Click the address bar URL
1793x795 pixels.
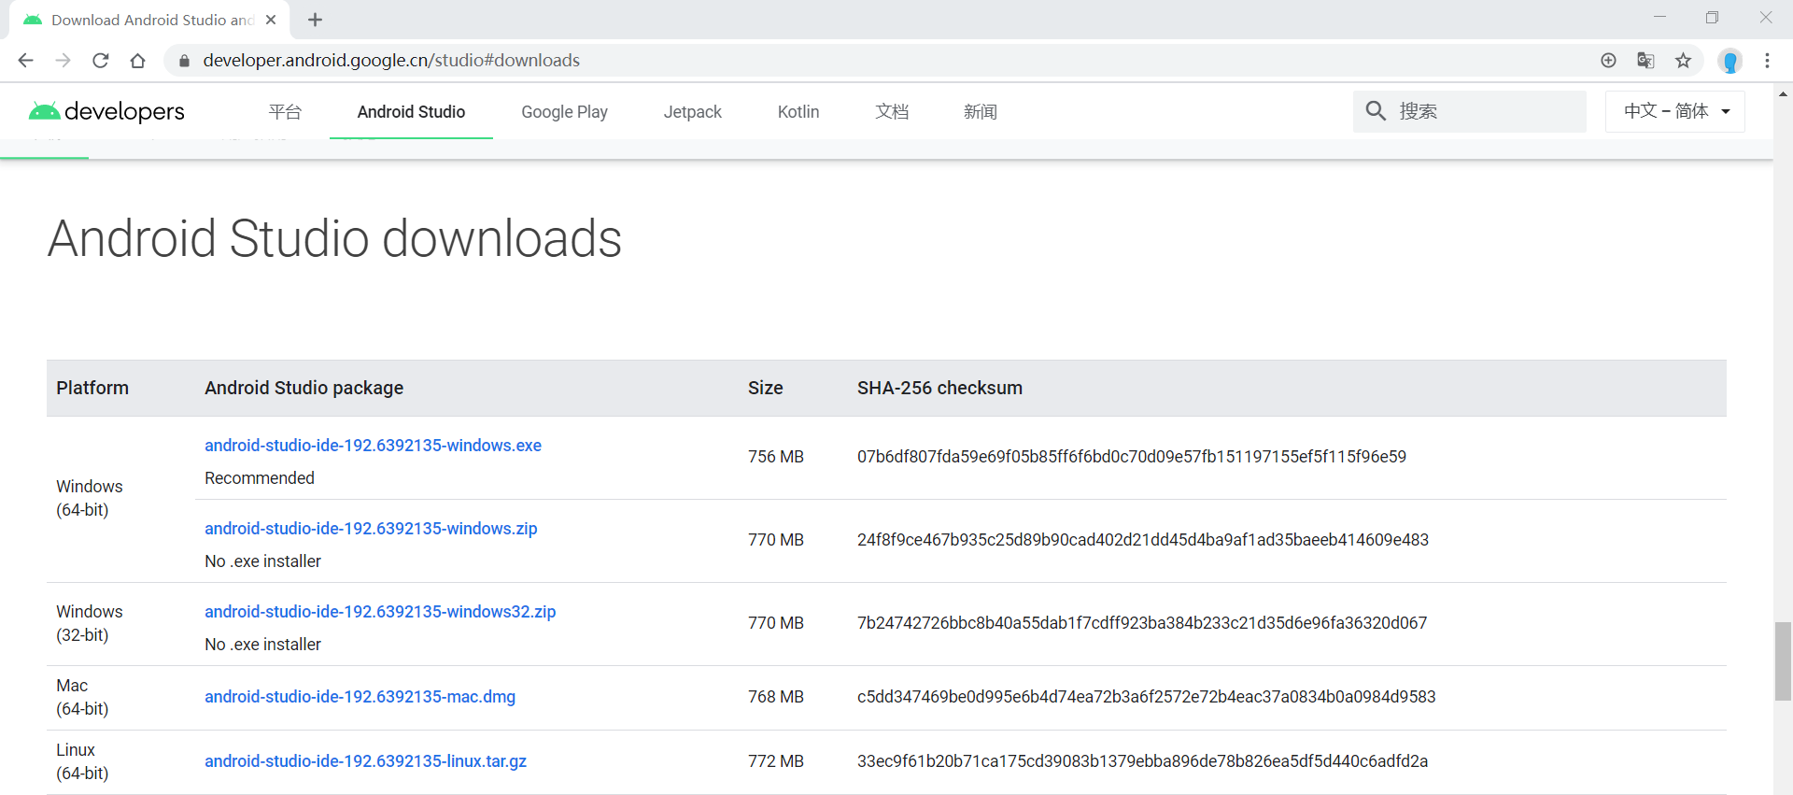click(391, 61)
